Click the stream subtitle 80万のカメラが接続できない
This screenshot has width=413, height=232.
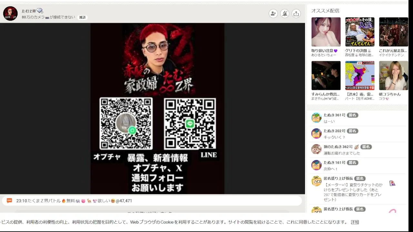48,17
